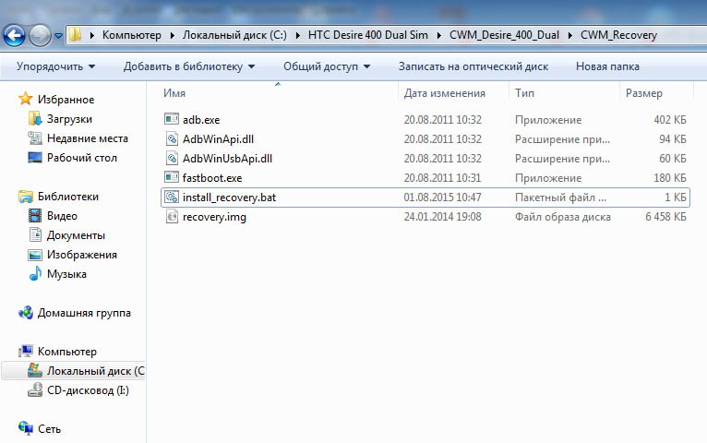Click the recovery.img disk image icon

click(171, 217)
